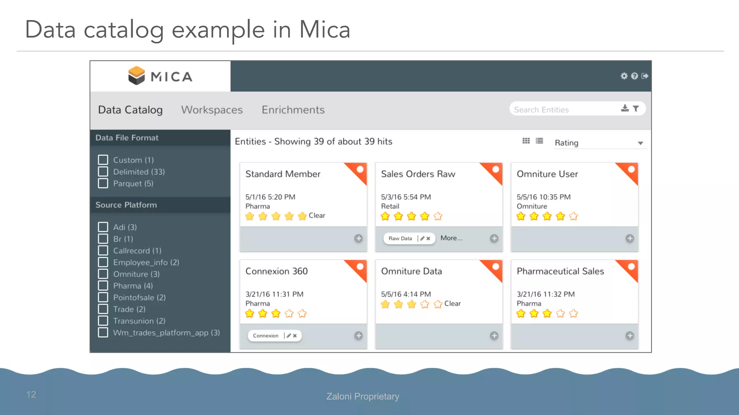Viewport: 739px width, 415px height.
Task: Check the Omniture (3) platform filter
Action: tap(103, 274)
